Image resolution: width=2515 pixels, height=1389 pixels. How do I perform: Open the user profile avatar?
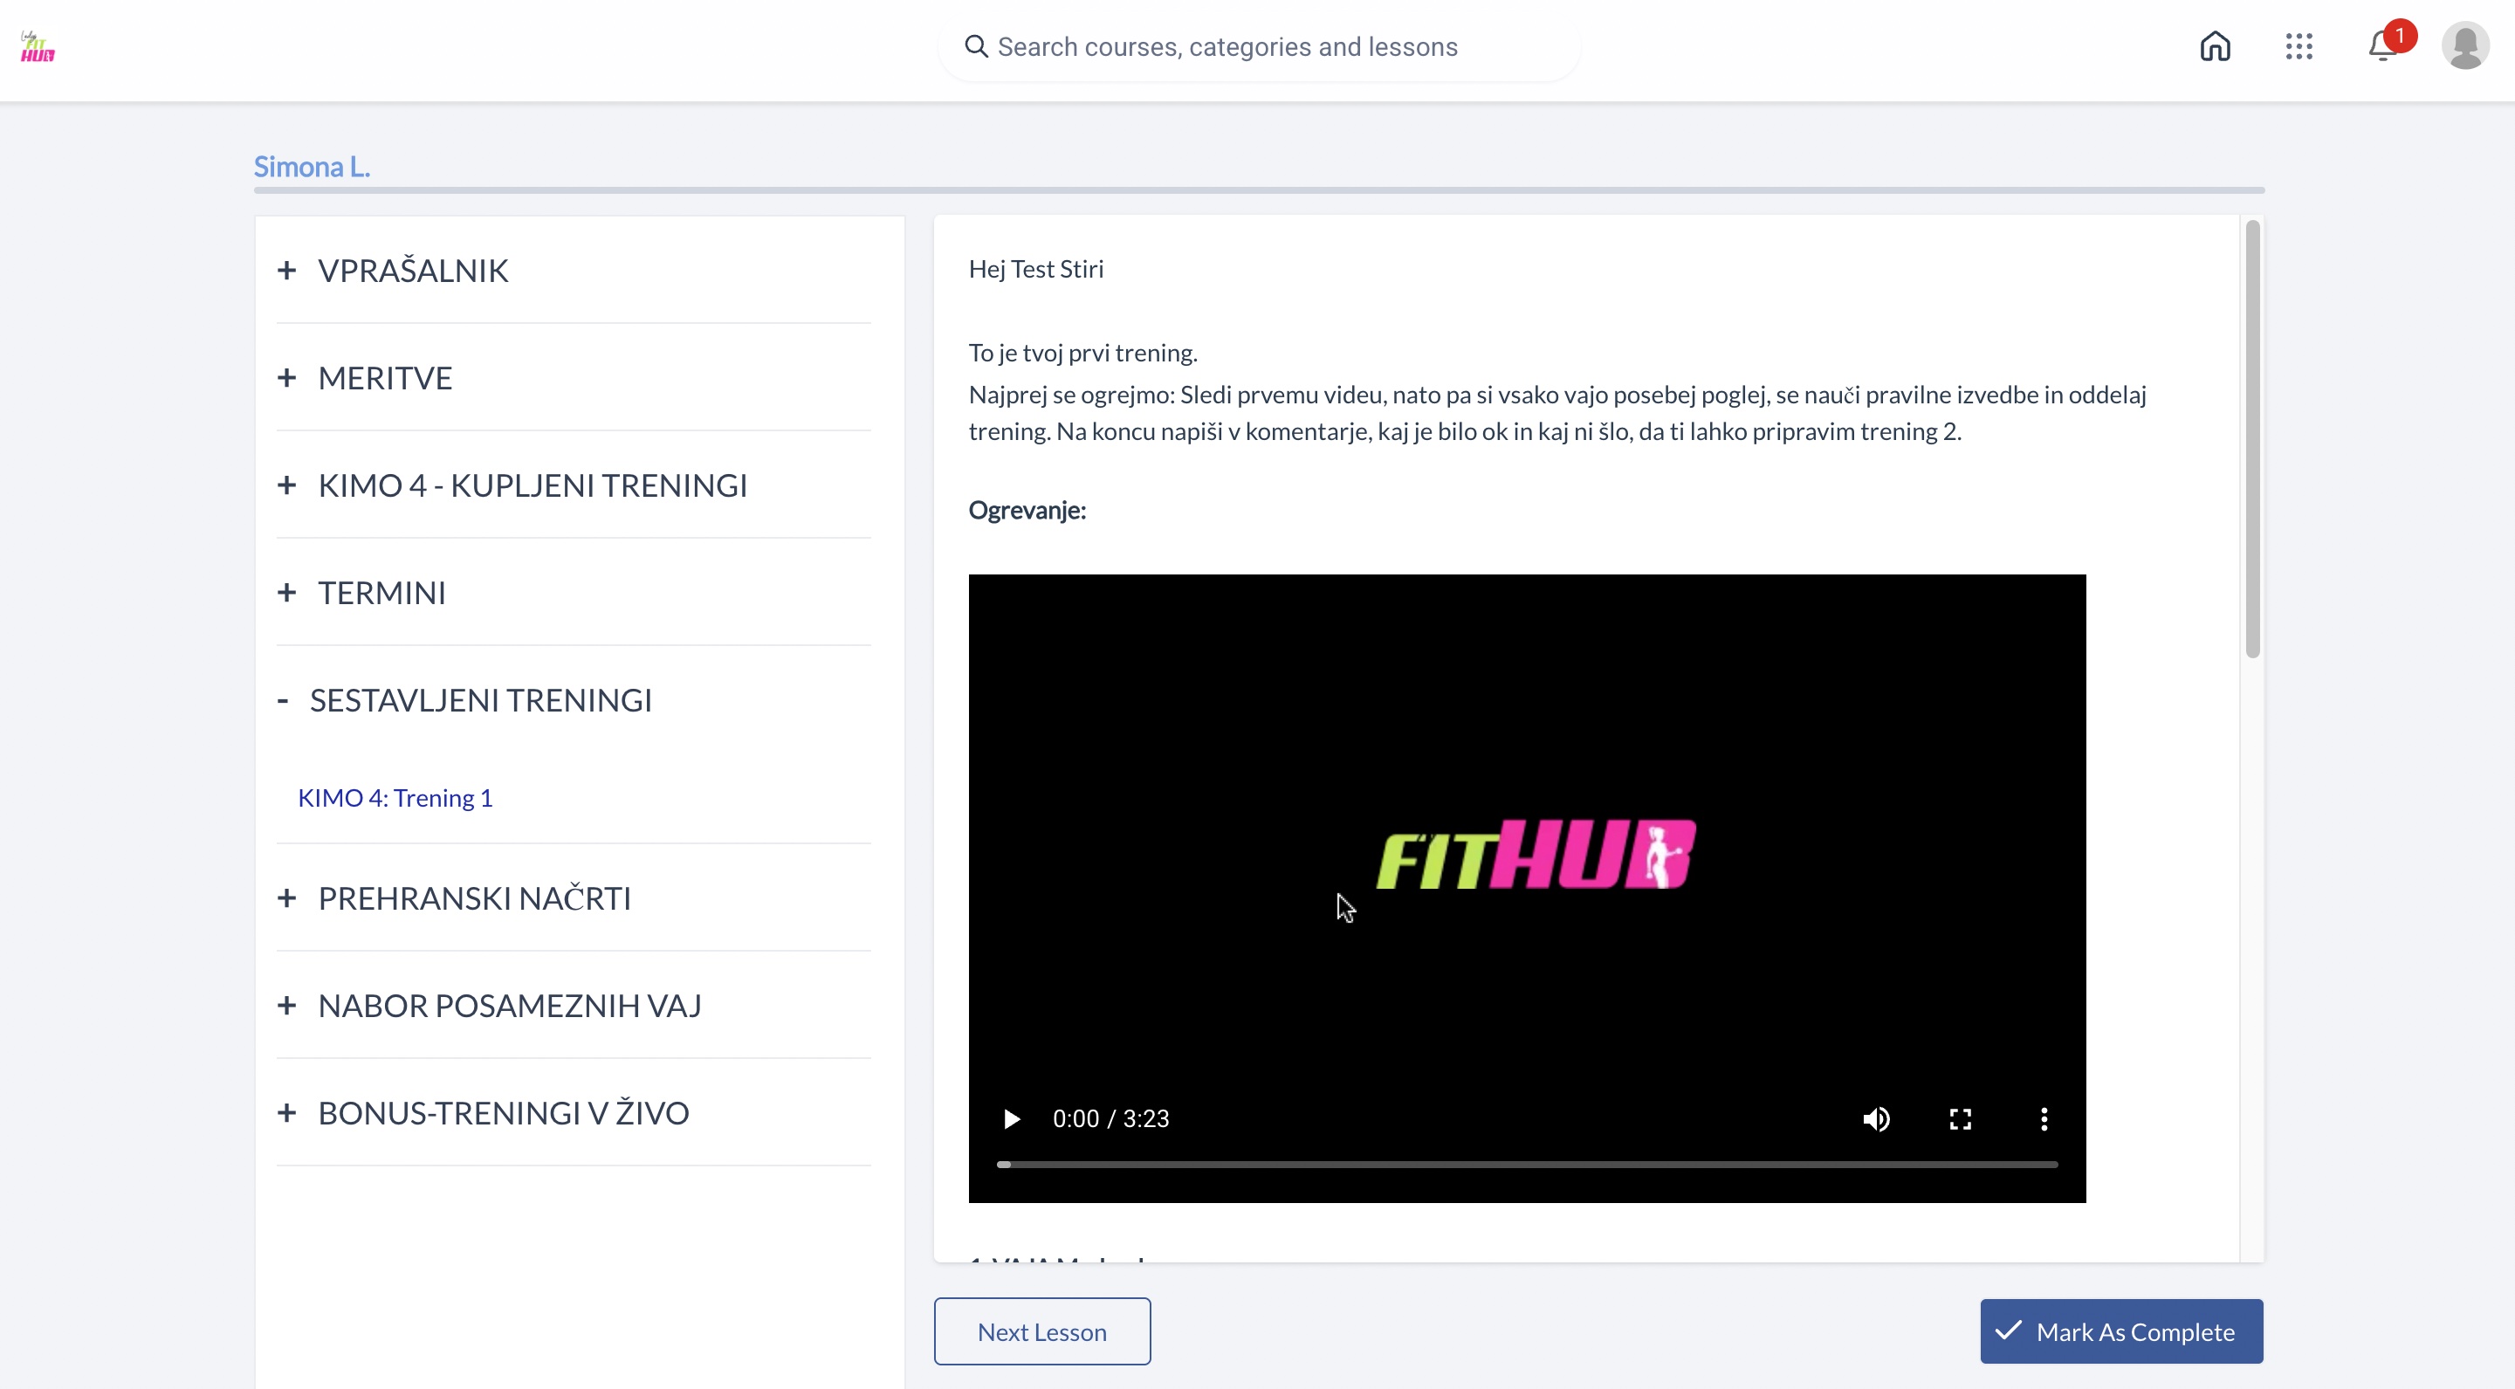[2465, 46]
